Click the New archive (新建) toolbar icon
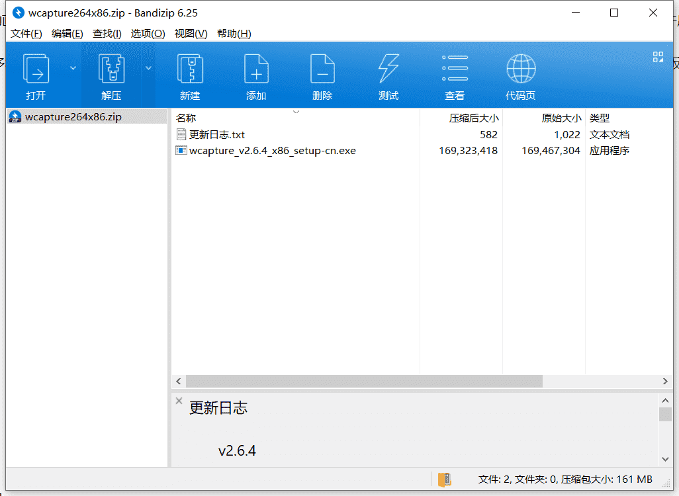 coord(190,68)
